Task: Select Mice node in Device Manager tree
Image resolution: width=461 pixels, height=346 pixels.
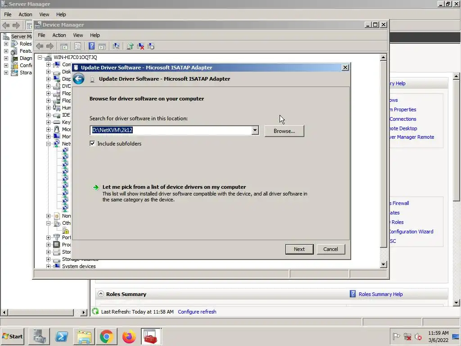Action: [x=66, y=129]
